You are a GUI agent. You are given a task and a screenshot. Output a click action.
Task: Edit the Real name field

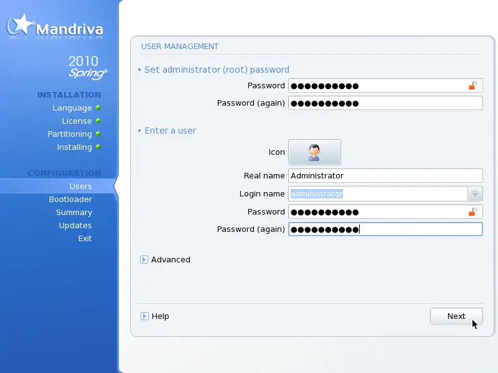[x=385, y=176]
